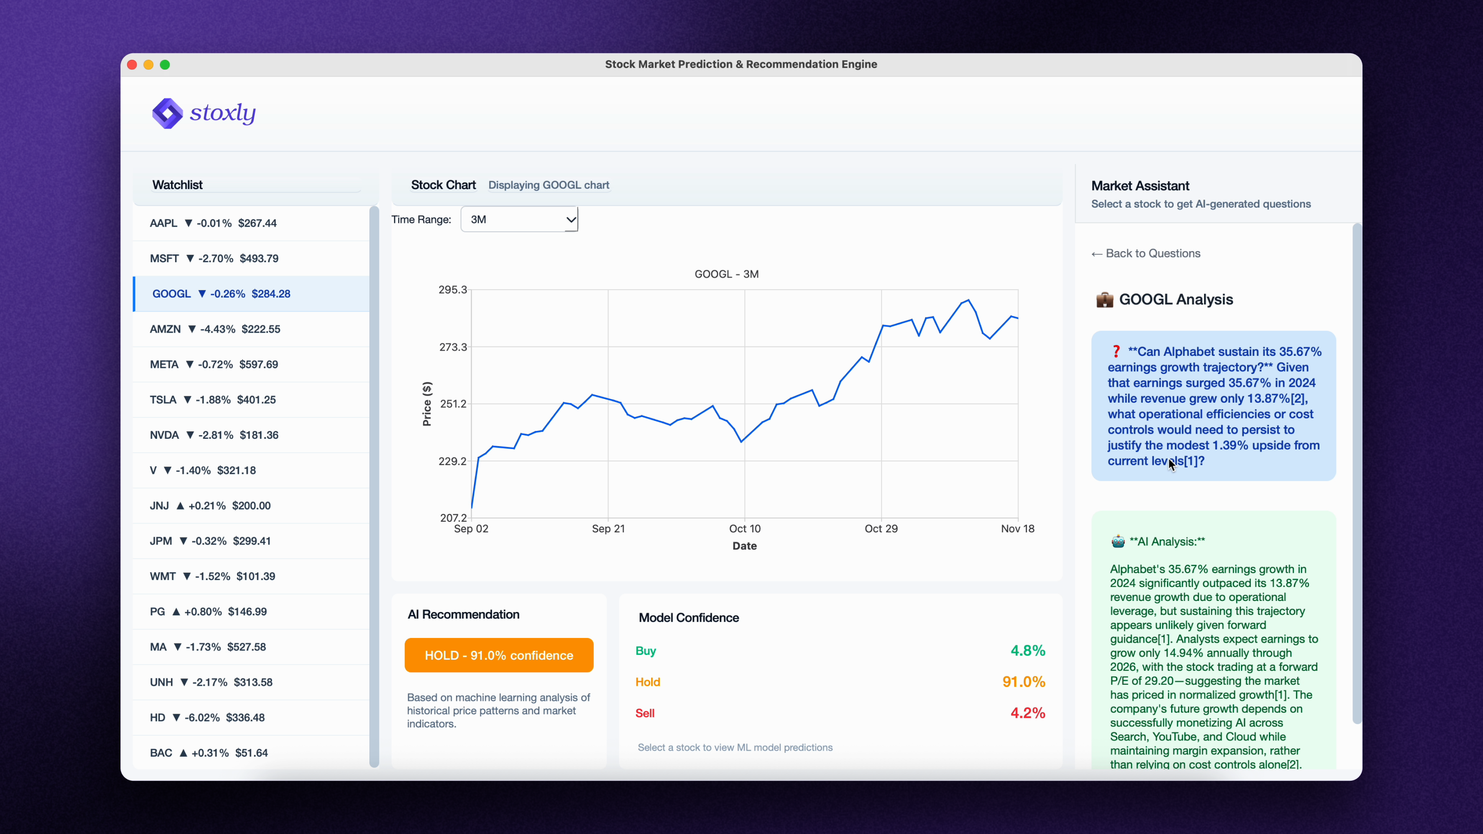Click the Hold 91.0% confidence value

(x=1024, y=682)
